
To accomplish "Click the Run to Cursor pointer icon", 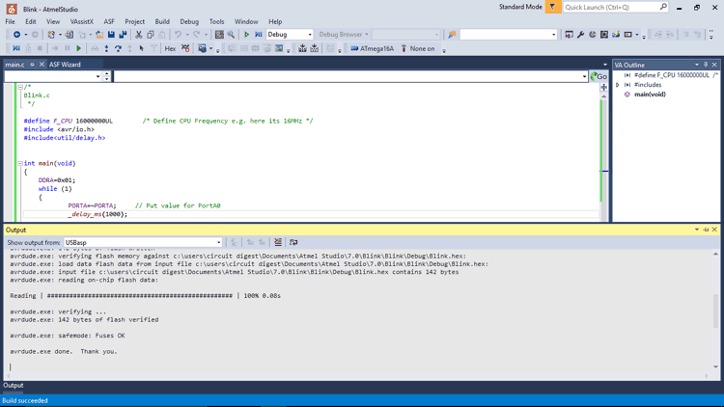I will click(x=142, y=48).
